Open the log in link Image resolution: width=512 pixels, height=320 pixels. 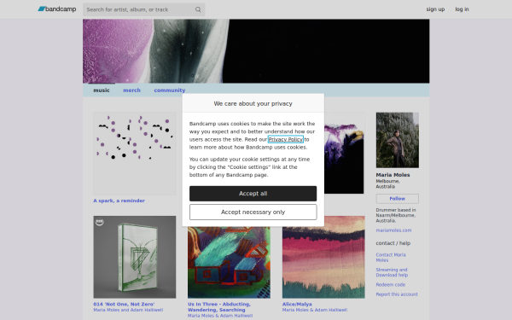pyautogui.click(x=462, y=9)
